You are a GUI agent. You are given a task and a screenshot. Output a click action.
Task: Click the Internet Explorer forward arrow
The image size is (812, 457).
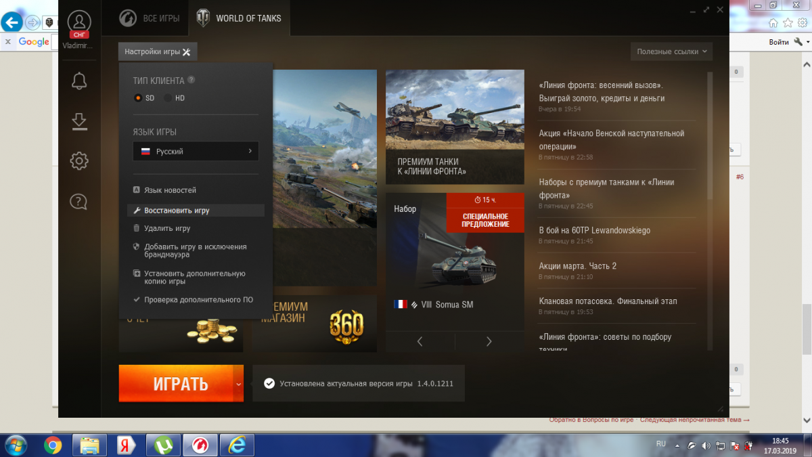(32, 22)
